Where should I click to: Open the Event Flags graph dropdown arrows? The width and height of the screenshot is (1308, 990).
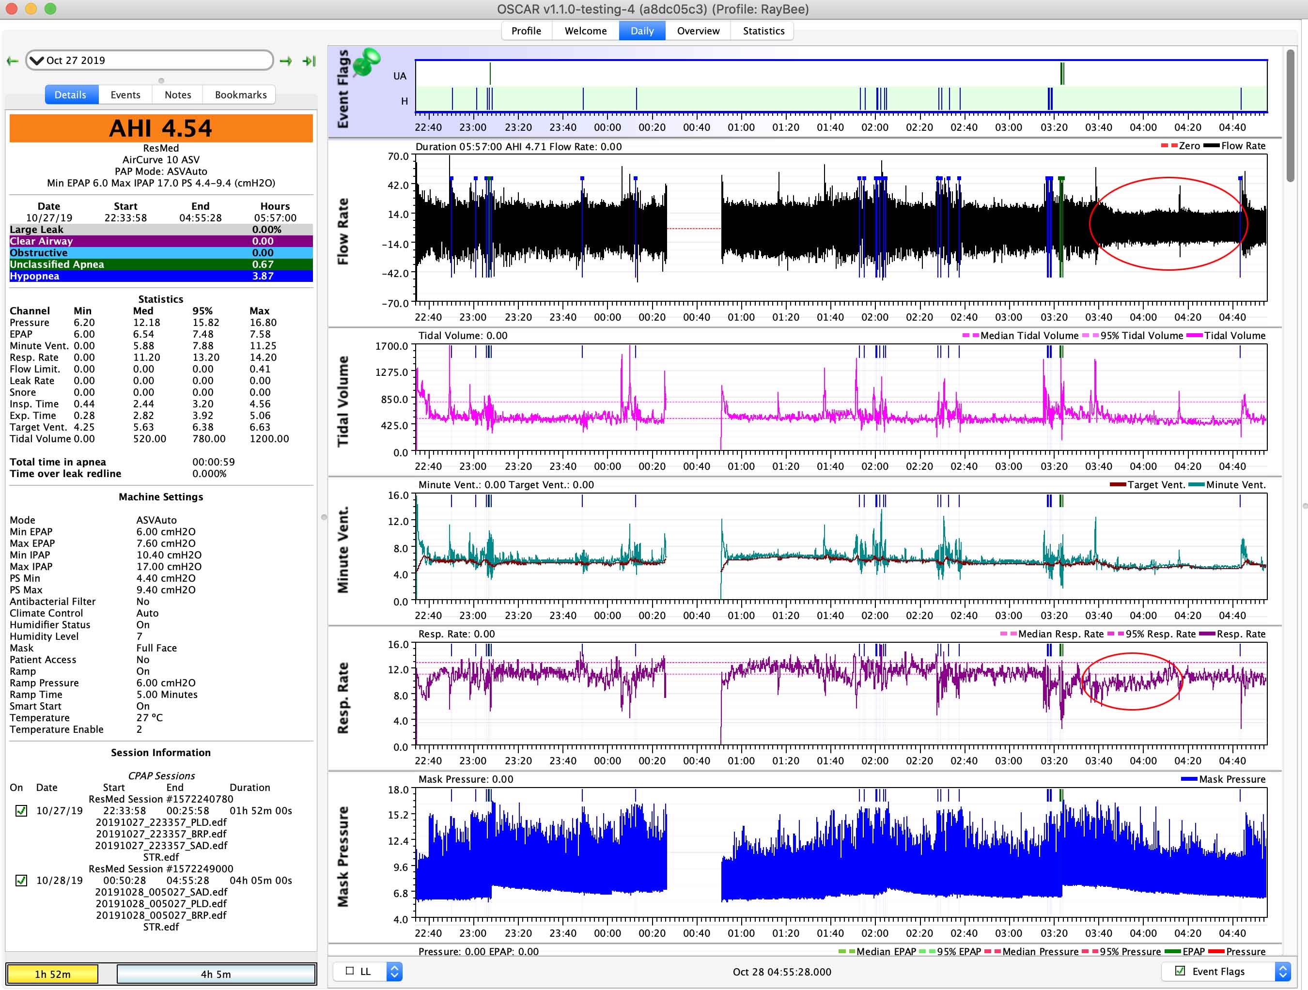pos(1283,971)
